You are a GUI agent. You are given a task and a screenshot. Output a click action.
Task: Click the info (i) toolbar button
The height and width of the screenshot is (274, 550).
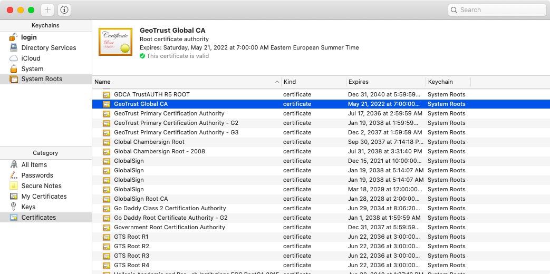(x=64, y=10)
